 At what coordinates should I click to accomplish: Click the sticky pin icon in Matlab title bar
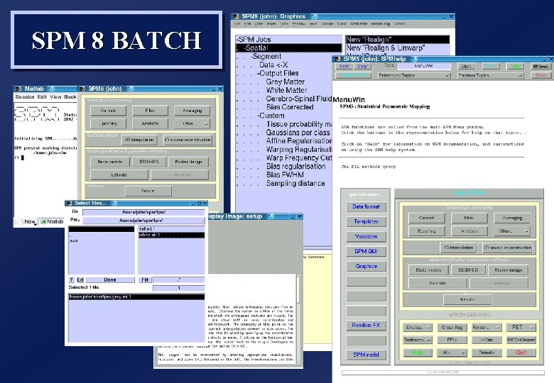tap(52, 89)
